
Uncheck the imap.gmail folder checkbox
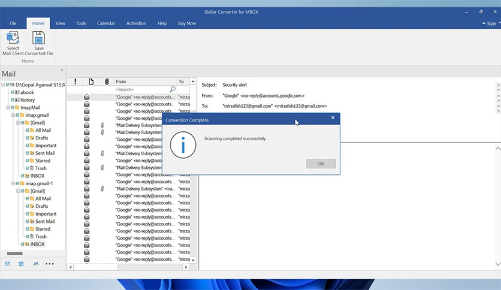(x=17, y=115)
